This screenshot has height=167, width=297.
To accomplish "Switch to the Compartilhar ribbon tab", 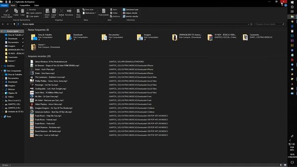I will 25,6.
